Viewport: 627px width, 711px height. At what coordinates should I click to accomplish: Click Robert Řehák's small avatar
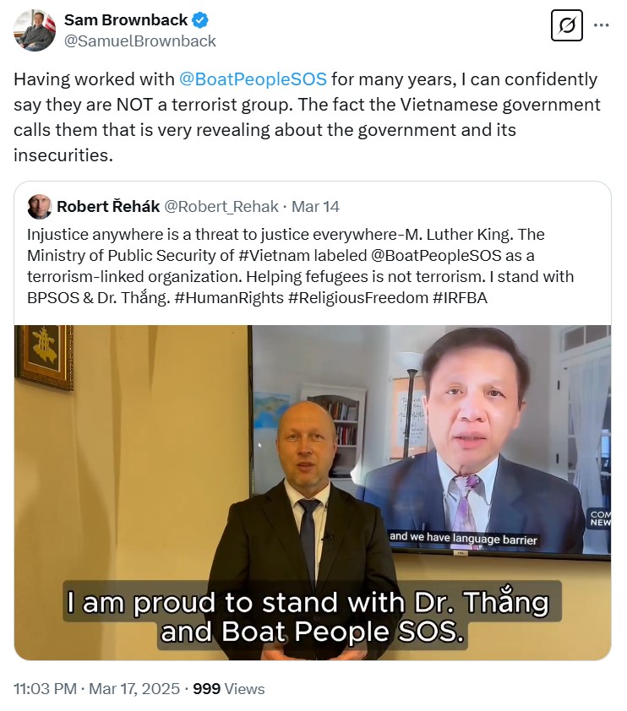[39, 207]
